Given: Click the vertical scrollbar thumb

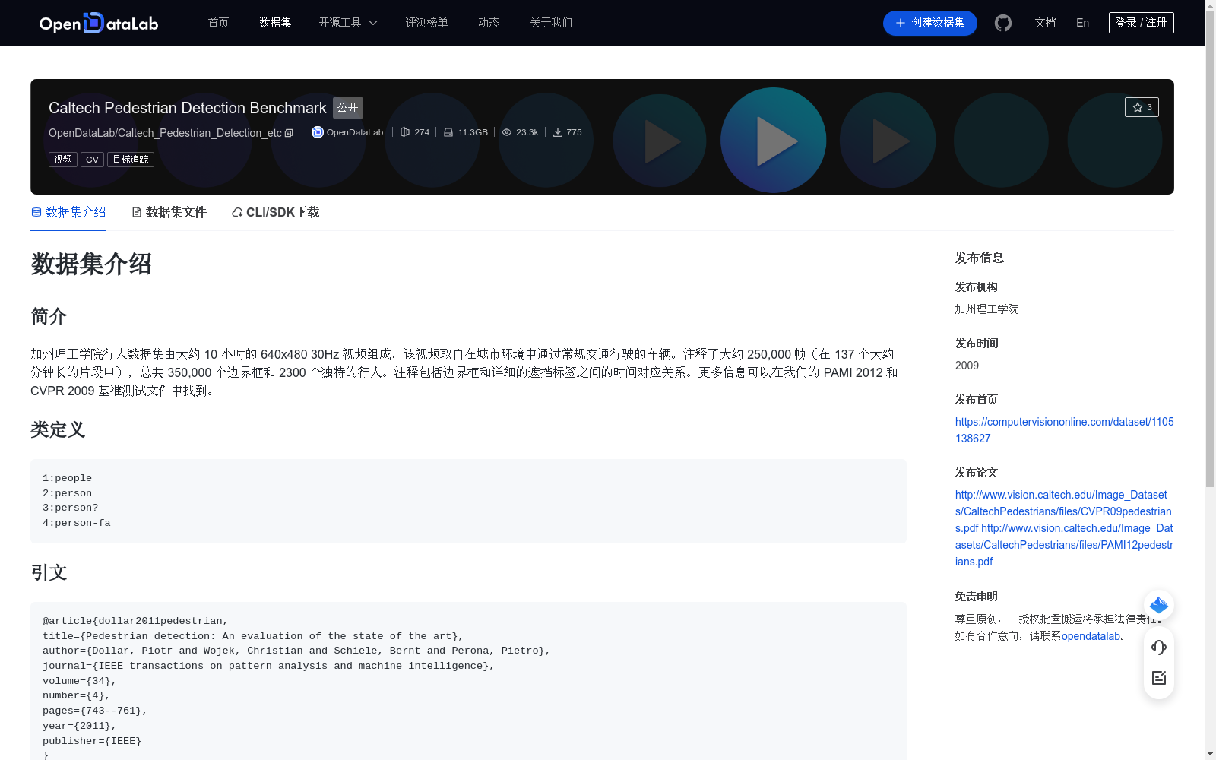Looking at the screenshot, I should pos(1210,249).
